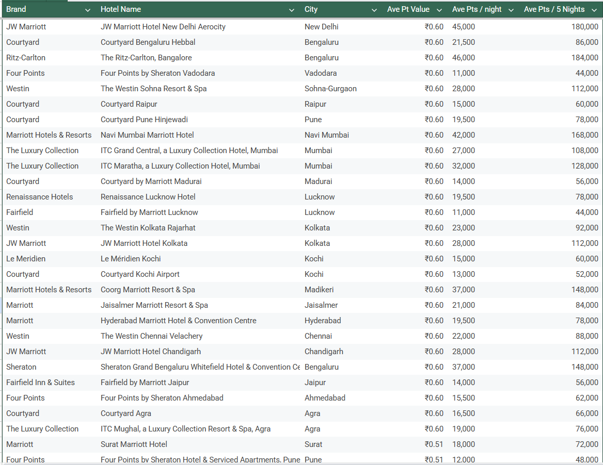This screenshot has width=603, height=465.
Task: Click the Courtyard Raipur hotel name cell
Action: point(198,104)
